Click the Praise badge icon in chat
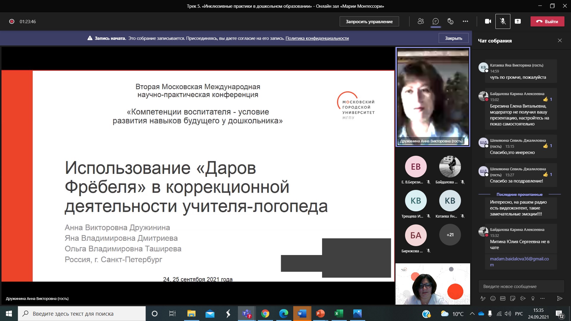This screenshot has width=571, height=321. [533, 298]
